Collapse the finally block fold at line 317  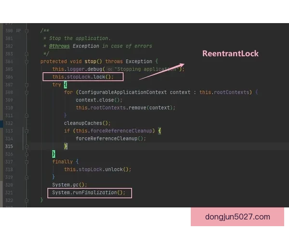tap(27, 162)
